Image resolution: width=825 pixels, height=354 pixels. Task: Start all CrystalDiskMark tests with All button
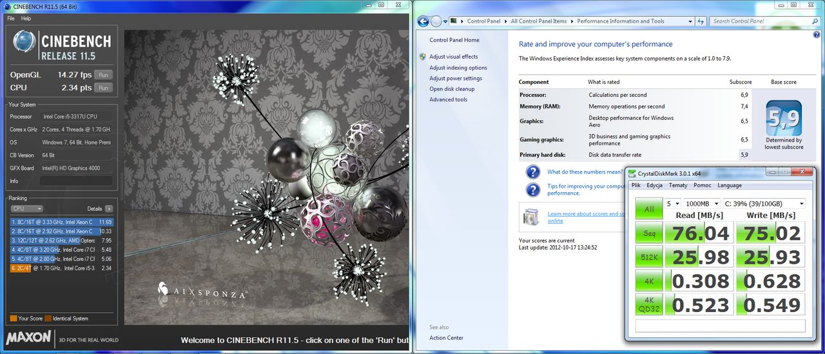point(649,209)
